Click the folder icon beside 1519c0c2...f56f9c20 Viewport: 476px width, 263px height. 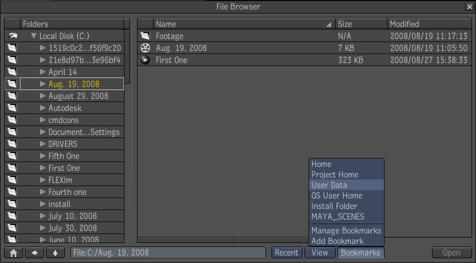tap(12, 48)
